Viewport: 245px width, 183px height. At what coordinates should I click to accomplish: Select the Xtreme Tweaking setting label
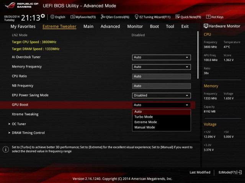tap(25, 114)
